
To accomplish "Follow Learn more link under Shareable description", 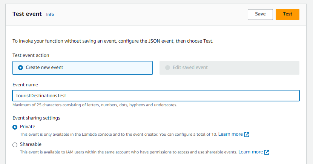I will point(250,152).
